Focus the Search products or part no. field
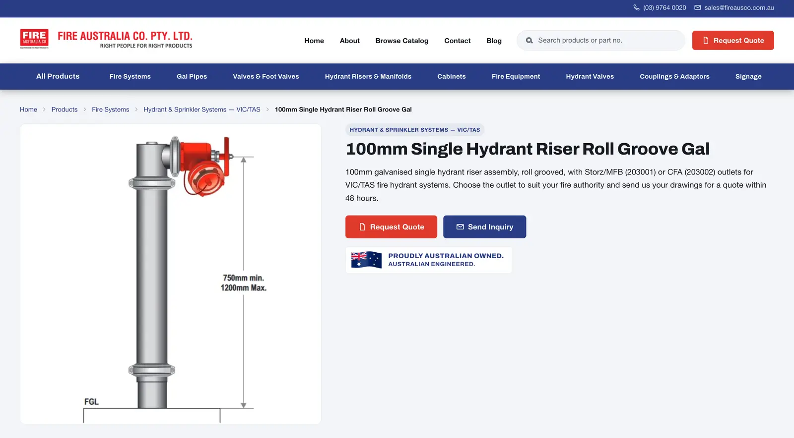The width and height of the screenshot is (794, 438). [601, 41]
